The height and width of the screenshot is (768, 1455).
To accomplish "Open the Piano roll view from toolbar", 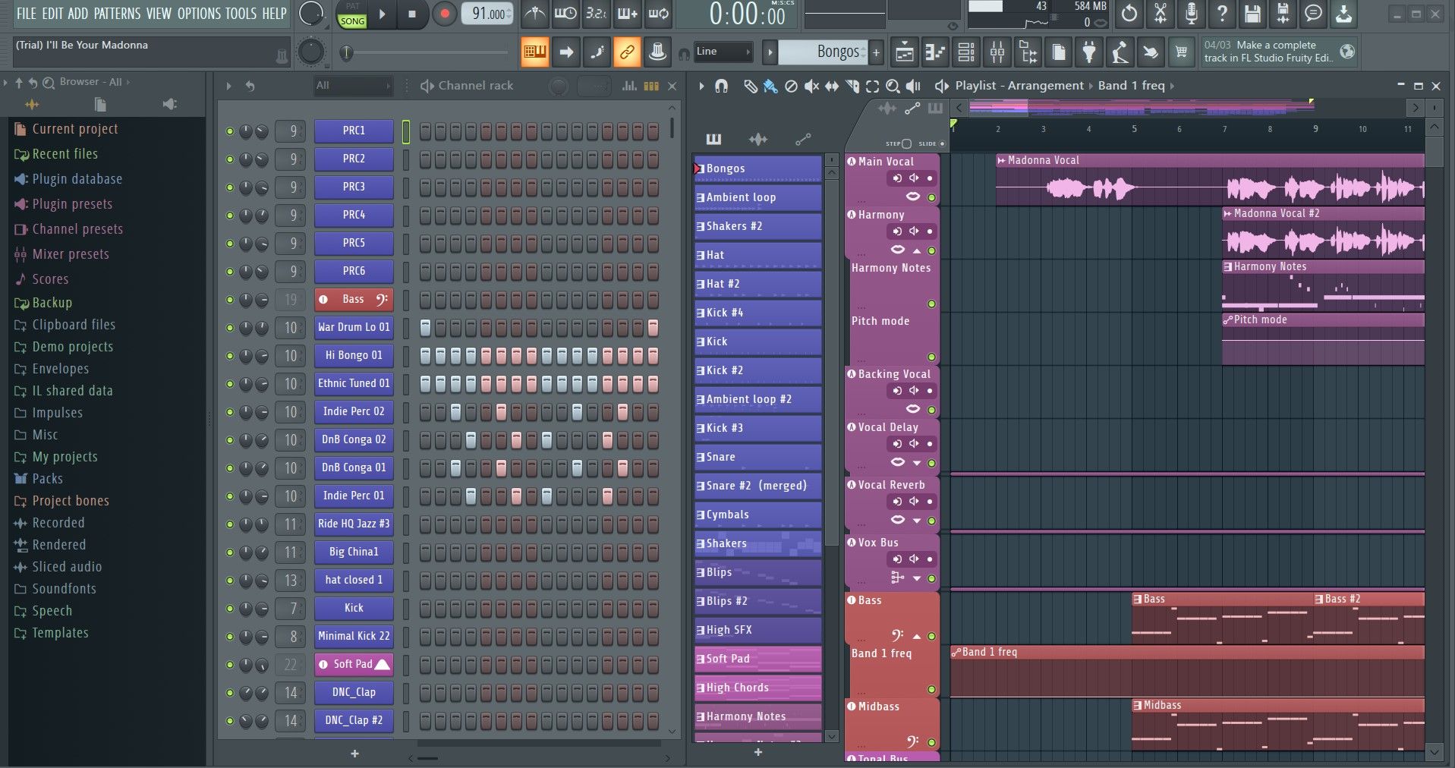I will [x=935, y=52].
